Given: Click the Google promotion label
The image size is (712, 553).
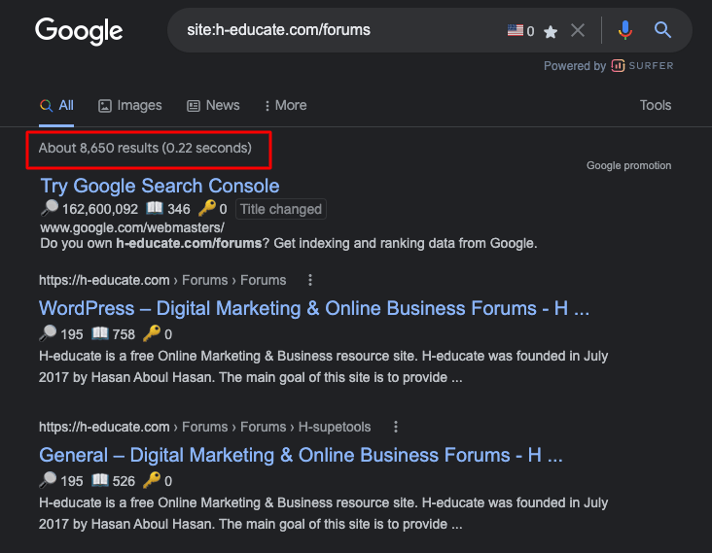Looking at the screenshot, I should [628, 165].
